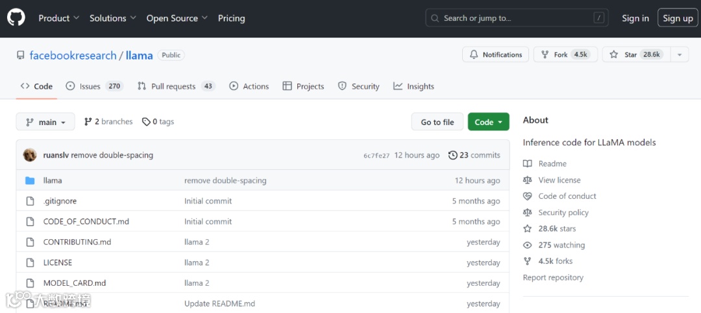Click the commits history clock icon
Image resolution: width=701 pixels, height=313 pixels.
click(x=453, y=155)
